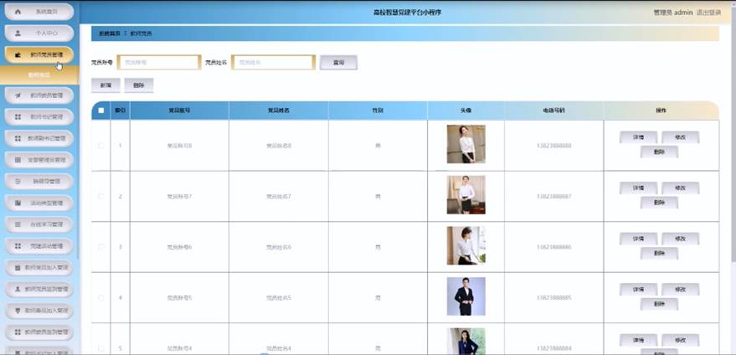Click the row 4 avatar of man in suit

pos(466,296)
